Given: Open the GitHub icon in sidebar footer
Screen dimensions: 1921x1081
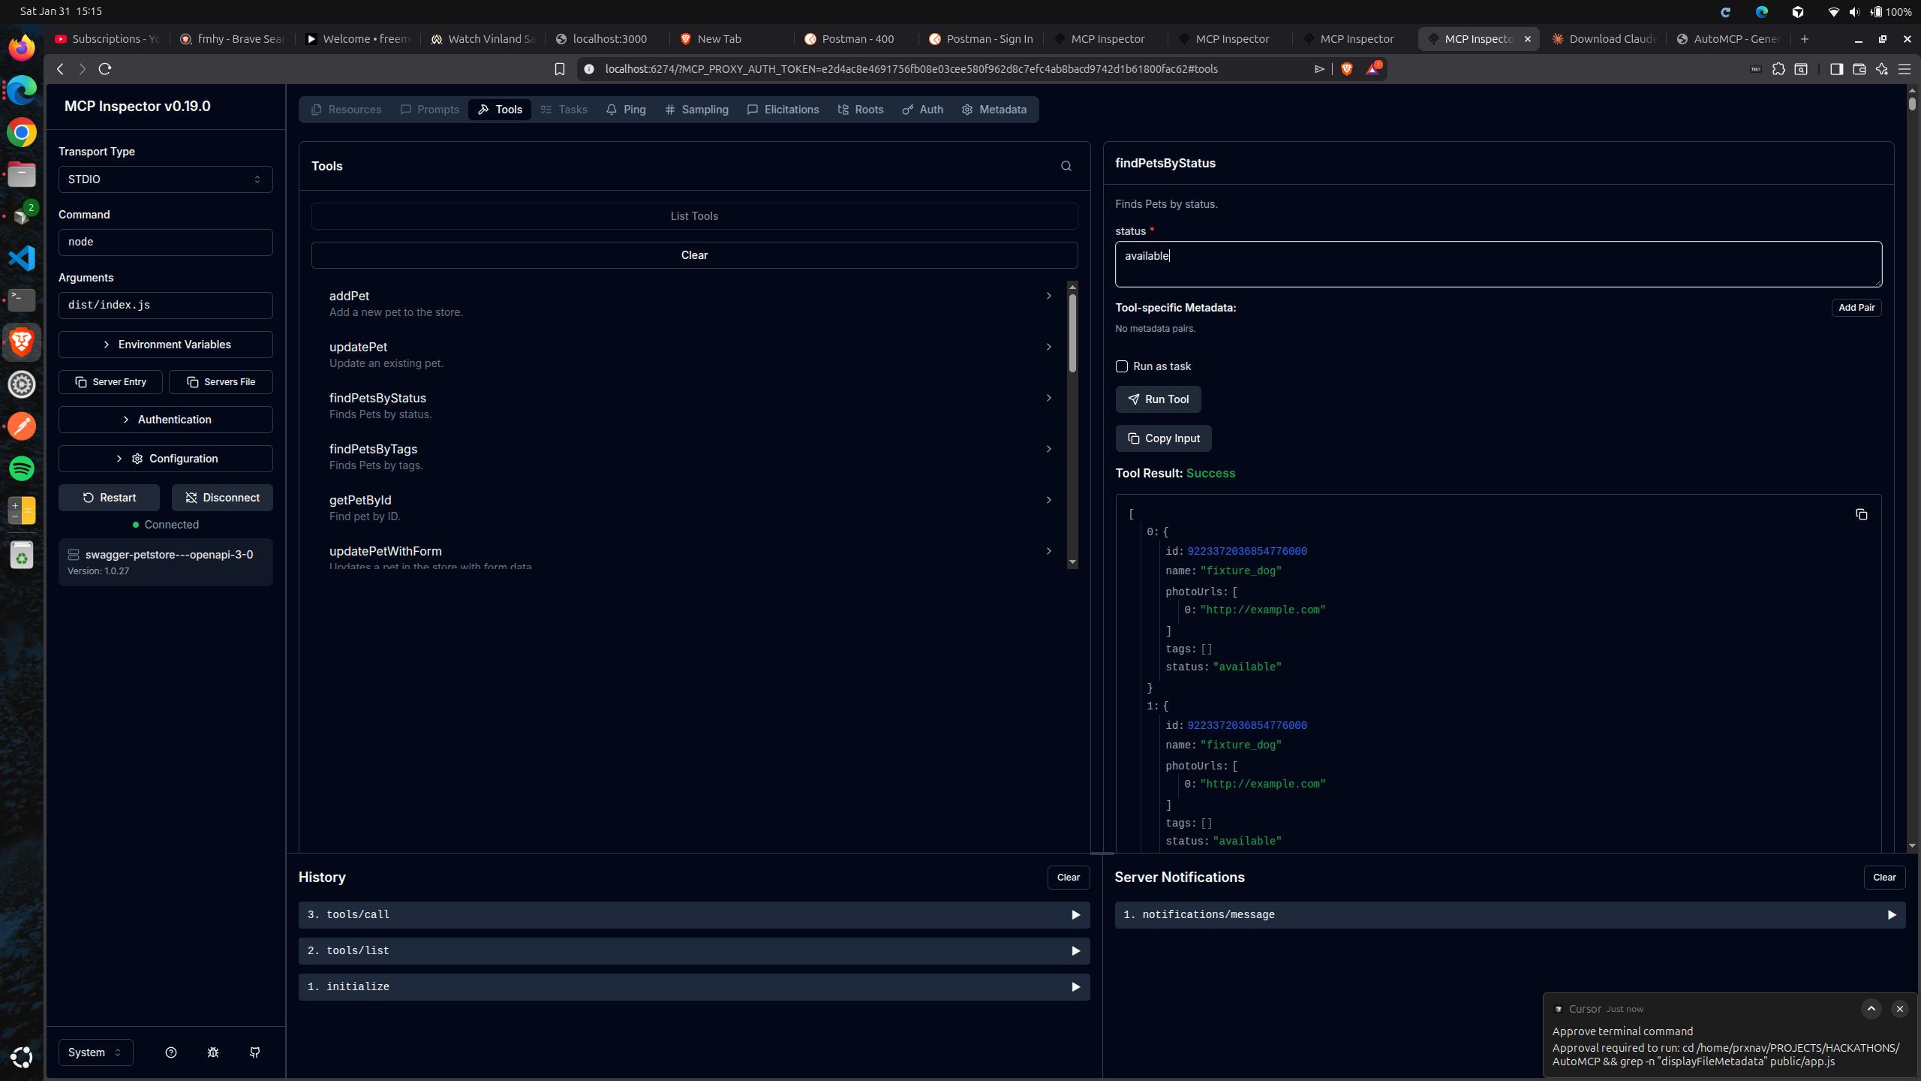Looking at the screenshot, I should point(255,1052).
